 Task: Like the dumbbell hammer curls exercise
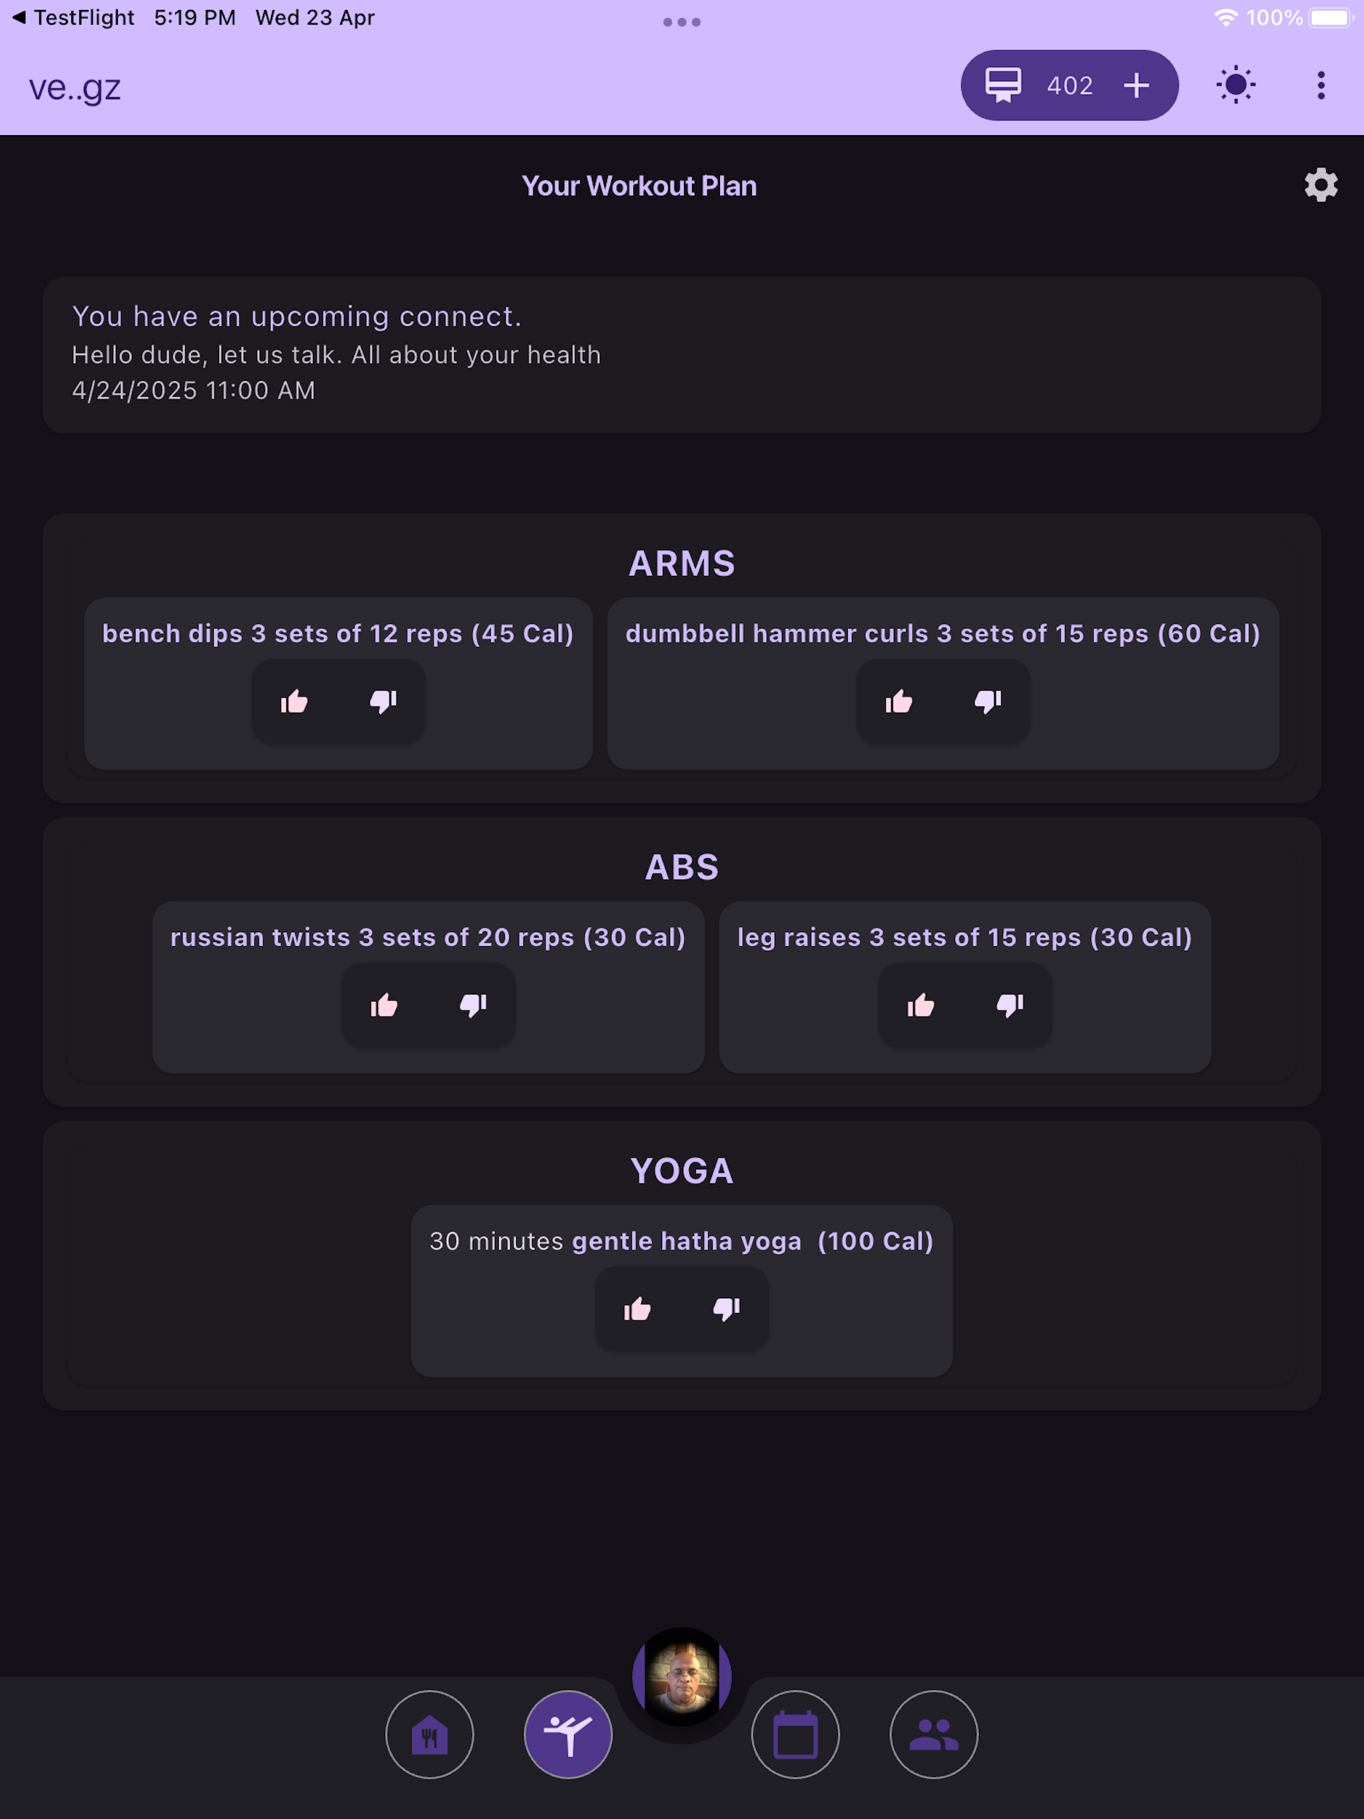click(x=898, y=702)
